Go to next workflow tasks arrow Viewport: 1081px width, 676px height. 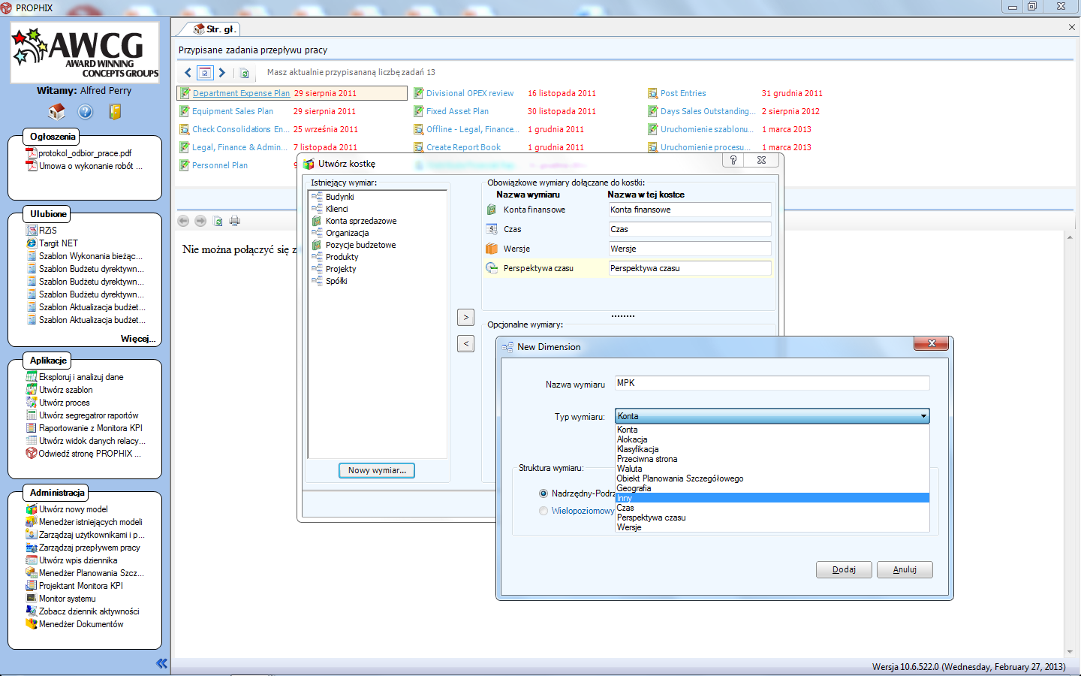pyautogui.click(x=222, y=73)
